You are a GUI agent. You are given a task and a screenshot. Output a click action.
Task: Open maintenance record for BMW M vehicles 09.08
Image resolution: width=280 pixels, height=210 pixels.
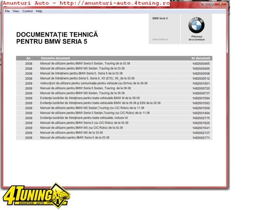tap(90, 98)
